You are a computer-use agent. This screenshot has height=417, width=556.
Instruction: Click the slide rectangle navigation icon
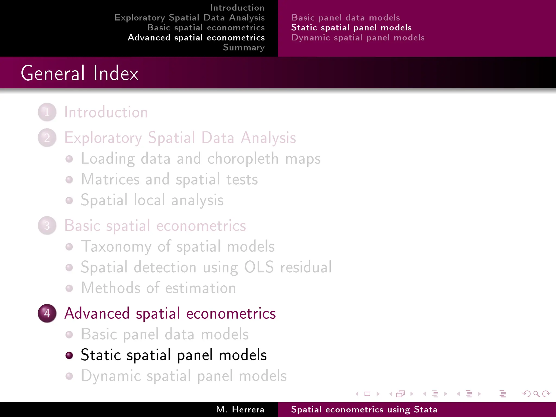367,394
